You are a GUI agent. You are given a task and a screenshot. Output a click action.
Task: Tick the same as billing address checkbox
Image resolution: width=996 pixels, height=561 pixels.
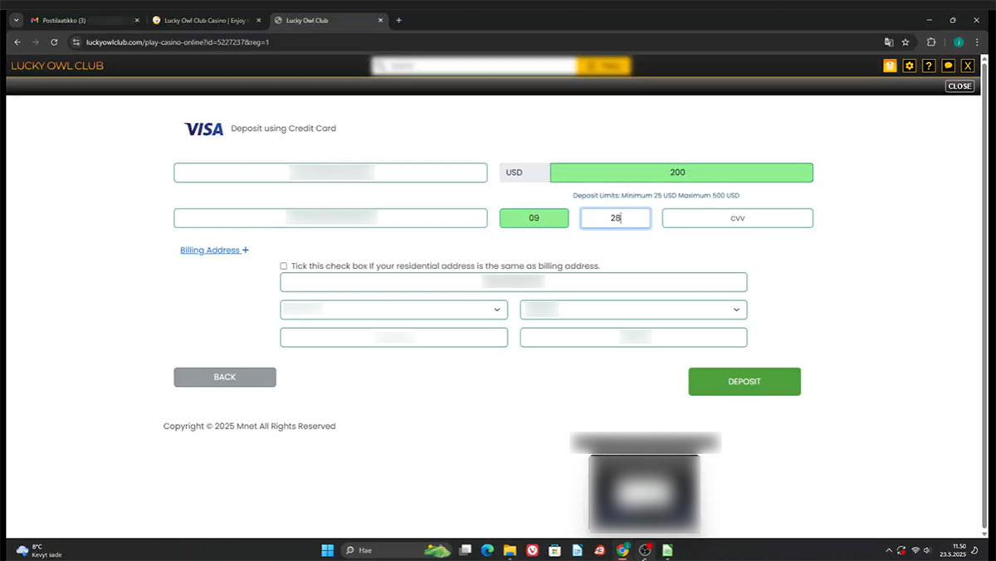click(x=284, y=266)
